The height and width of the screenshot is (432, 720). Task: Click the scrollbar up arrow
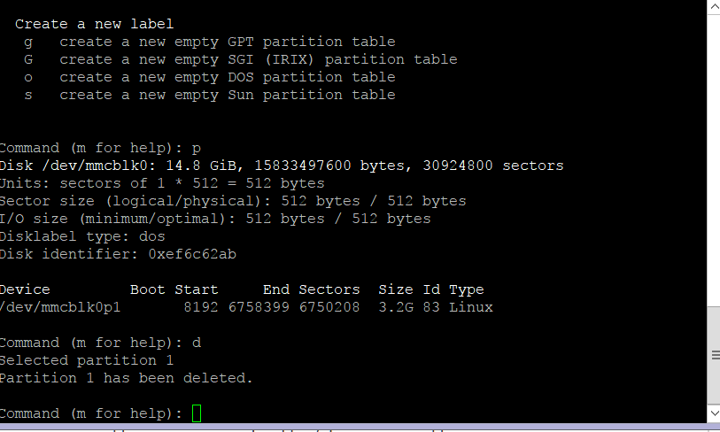coord(714,7)
